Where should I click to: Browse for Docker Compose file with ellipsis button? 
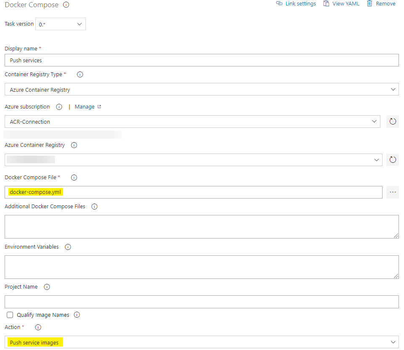click(x=392, y=192)
